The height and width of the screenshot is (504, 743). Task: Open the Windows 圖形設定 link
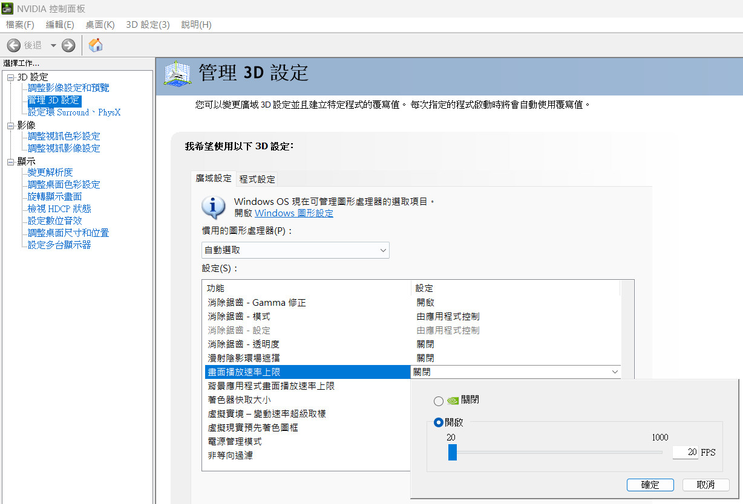click(294, 213)
